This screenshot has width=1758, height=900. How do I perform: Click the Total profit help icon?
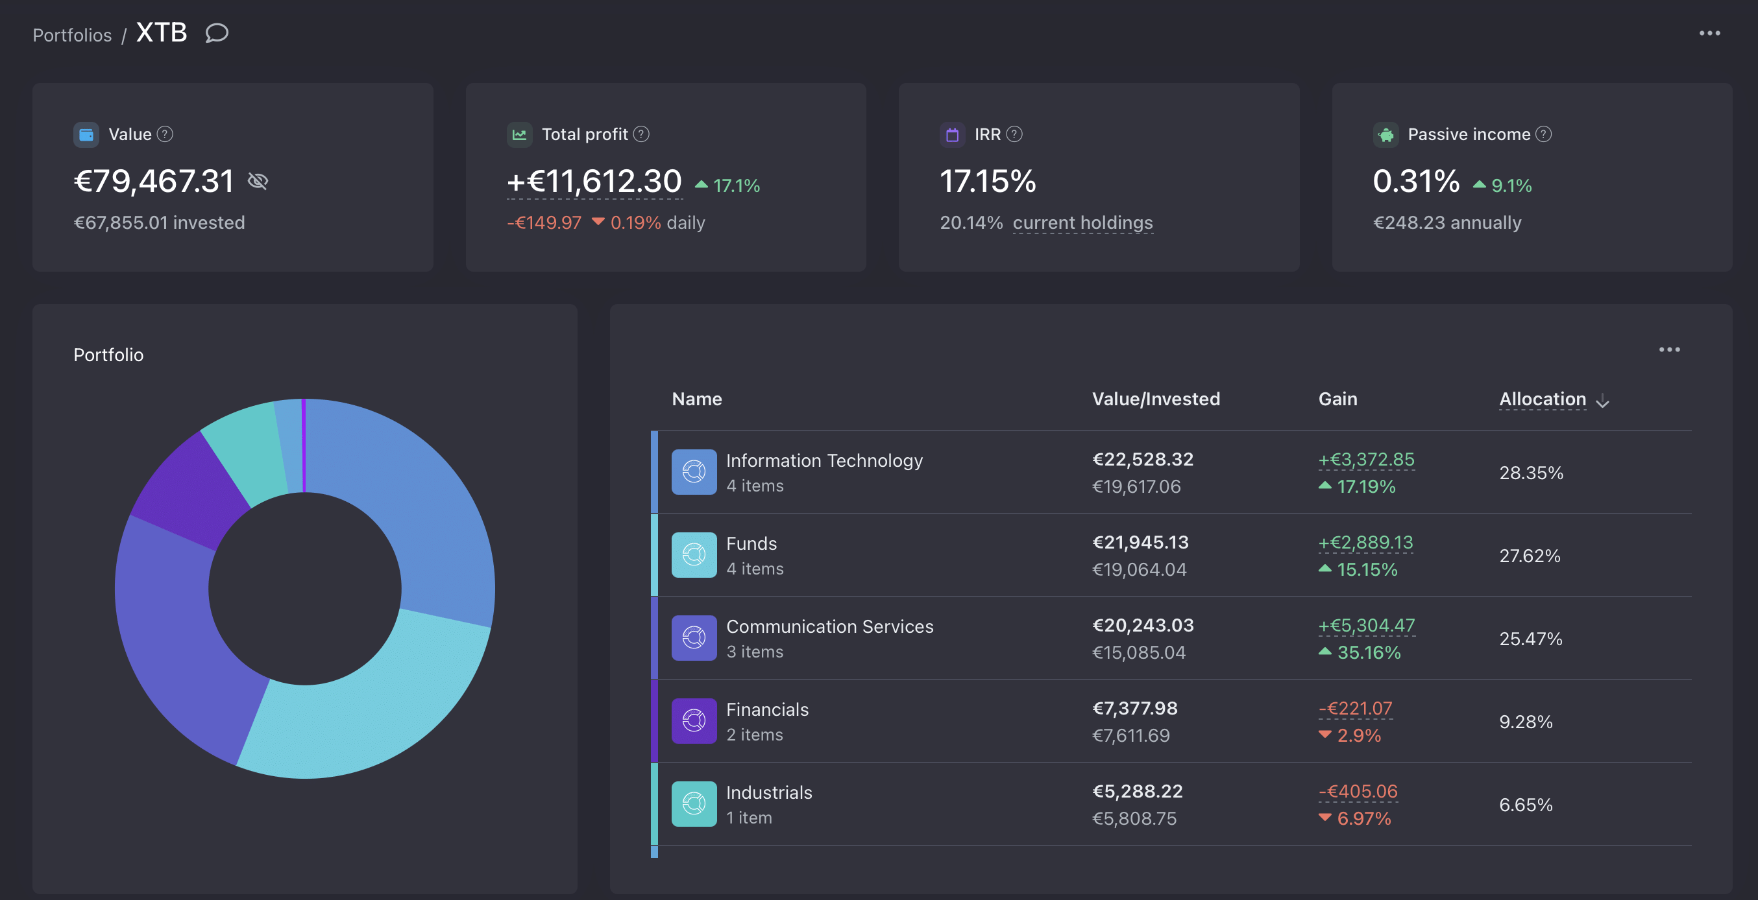pyautogui.click(x=641, y=134)
